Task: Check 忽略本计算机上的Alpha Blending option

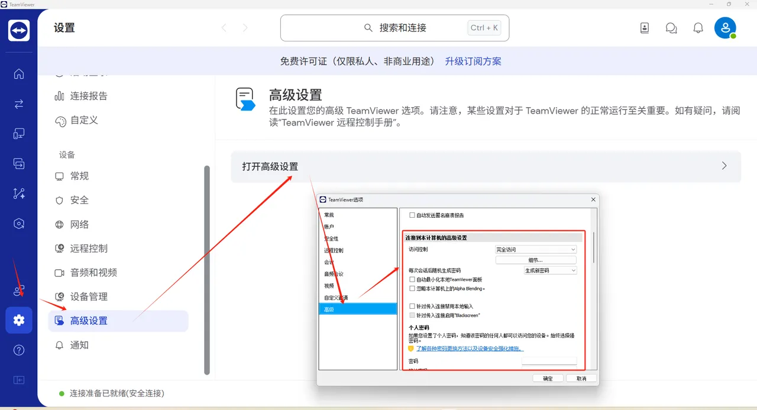Action: coord(412,289)
